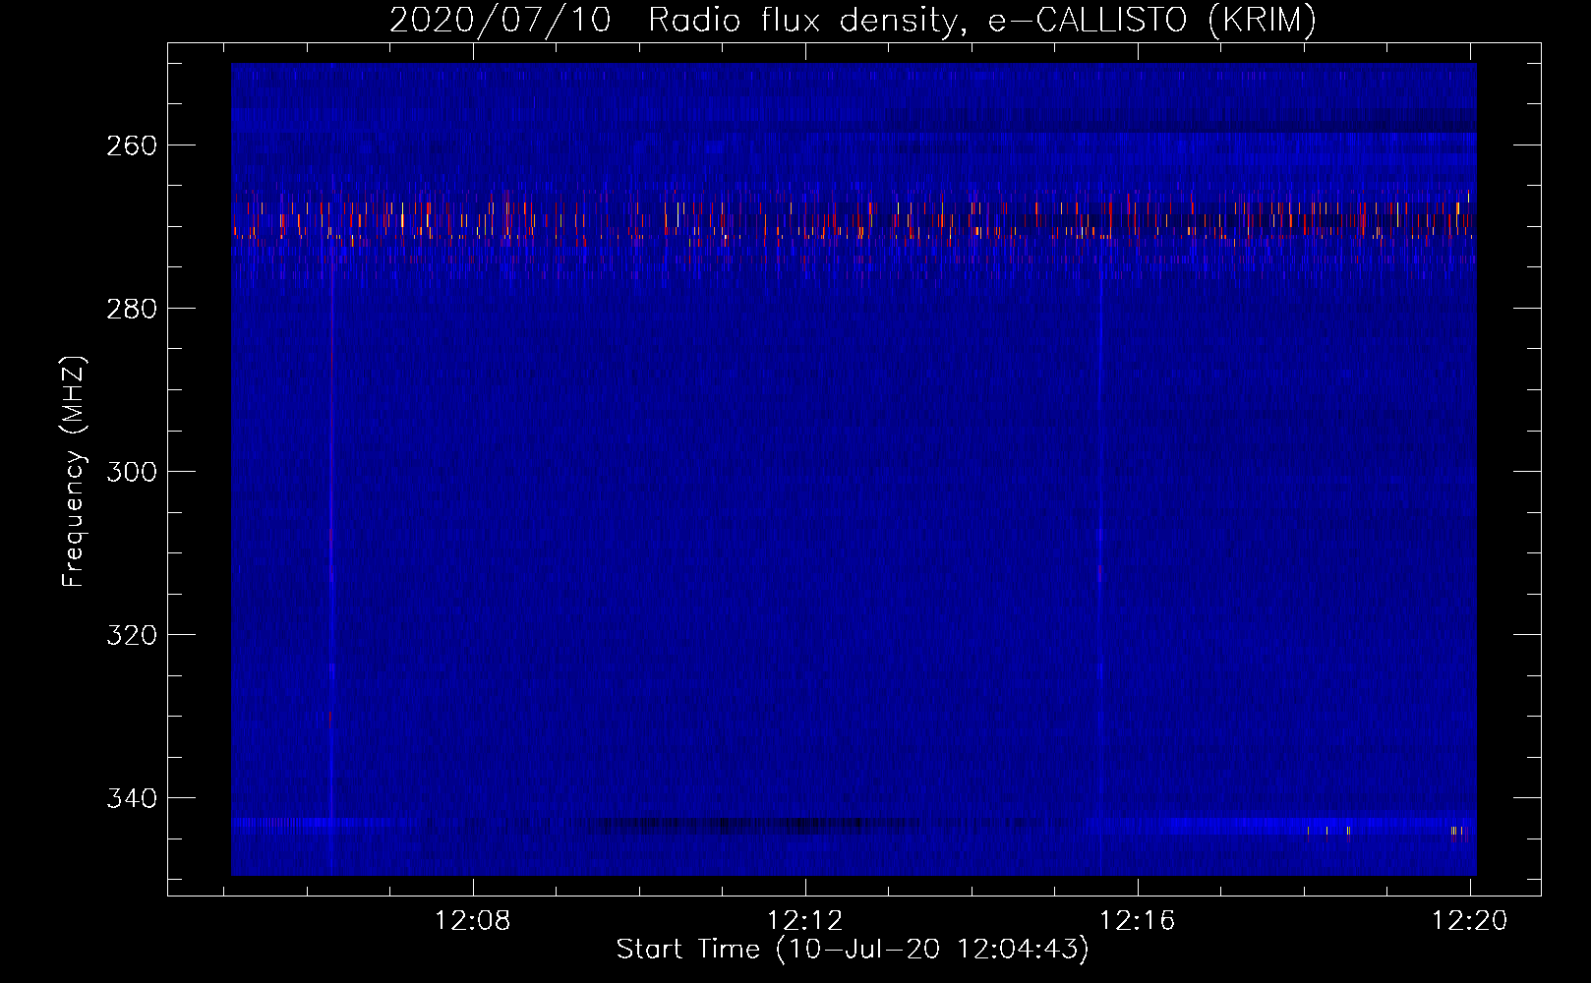Click the 12:12 time tick label
1591x983 pixels.
pos(805,921)
